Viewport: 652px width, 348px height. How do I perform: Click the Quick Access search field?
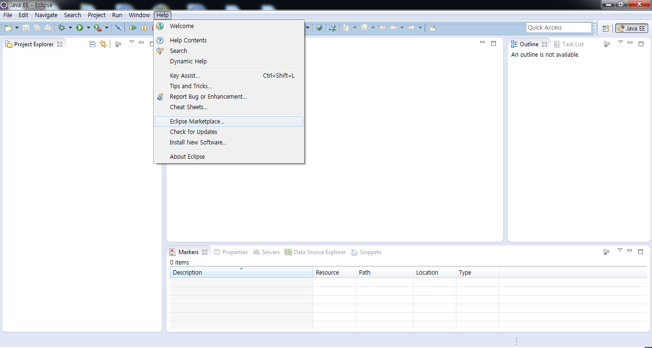click(559, 28)
